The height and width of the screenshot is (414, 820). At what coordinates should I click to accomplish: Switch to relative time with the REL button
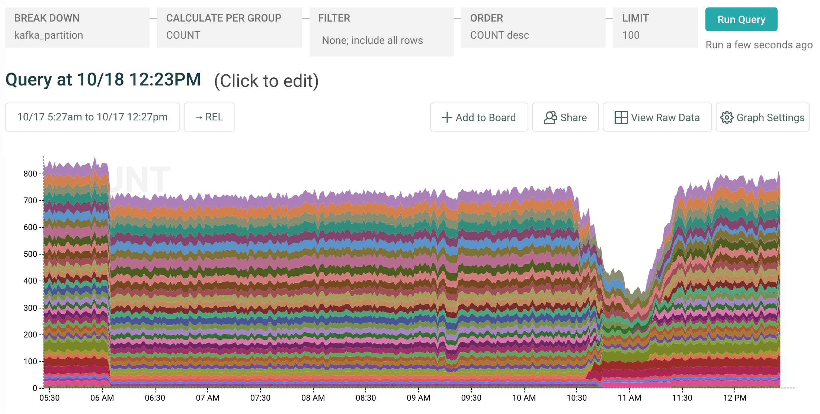(x=209, y=117)
